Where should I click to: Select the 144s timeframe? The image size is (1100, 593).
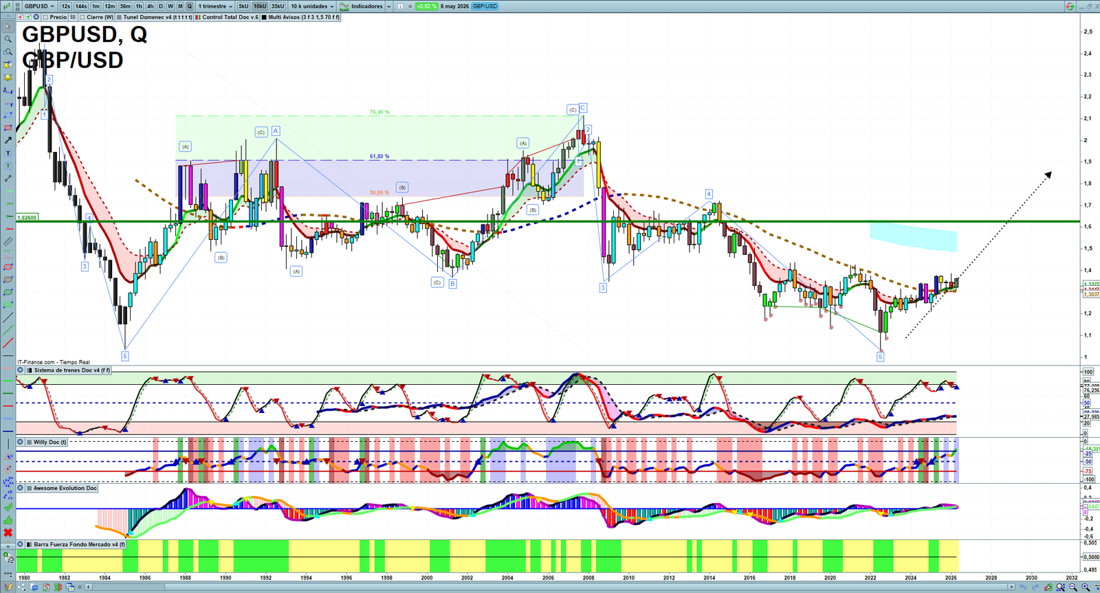[x=81, y=6]
